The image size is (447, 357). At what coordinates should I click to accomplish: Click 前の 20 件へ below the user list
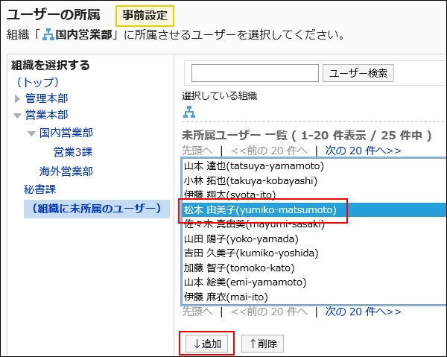tap(270, 312)
